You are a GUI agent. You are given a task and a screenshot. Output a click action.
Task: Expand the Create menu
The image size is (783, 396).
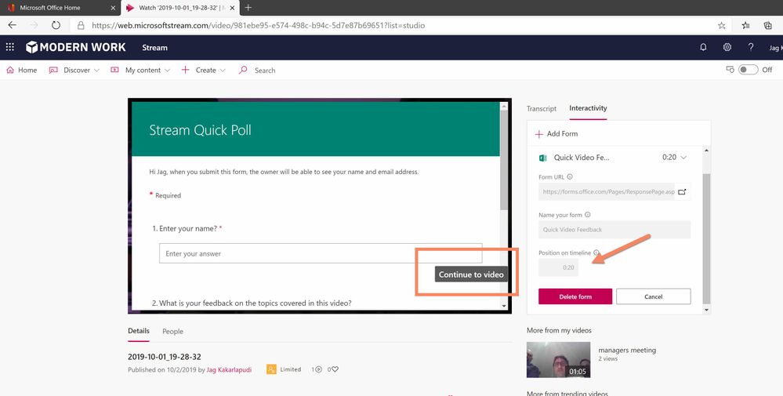click(203, 70)
